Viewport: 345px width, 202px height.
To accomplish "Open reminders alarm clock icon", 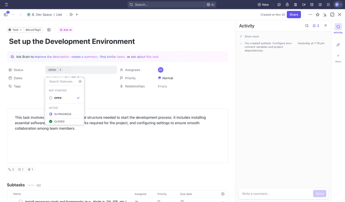I will point(312,5).
